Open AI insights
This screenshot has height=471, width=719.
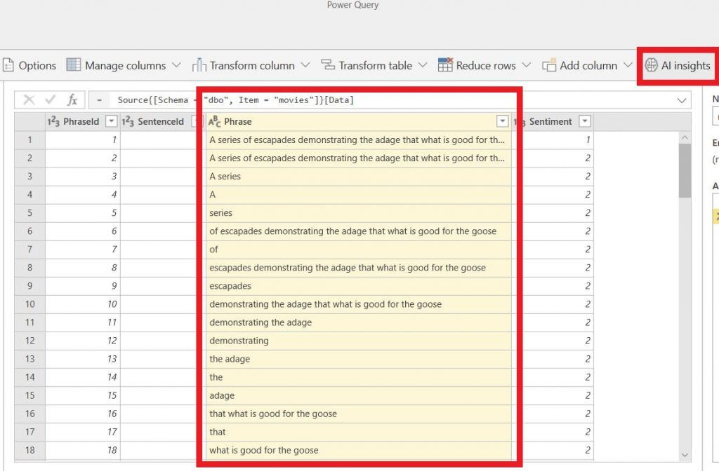678,65
